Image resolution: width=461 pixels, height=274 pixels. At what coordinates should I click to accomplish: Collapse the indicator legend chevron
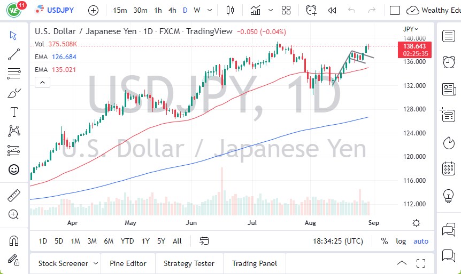tap(42, 82)
